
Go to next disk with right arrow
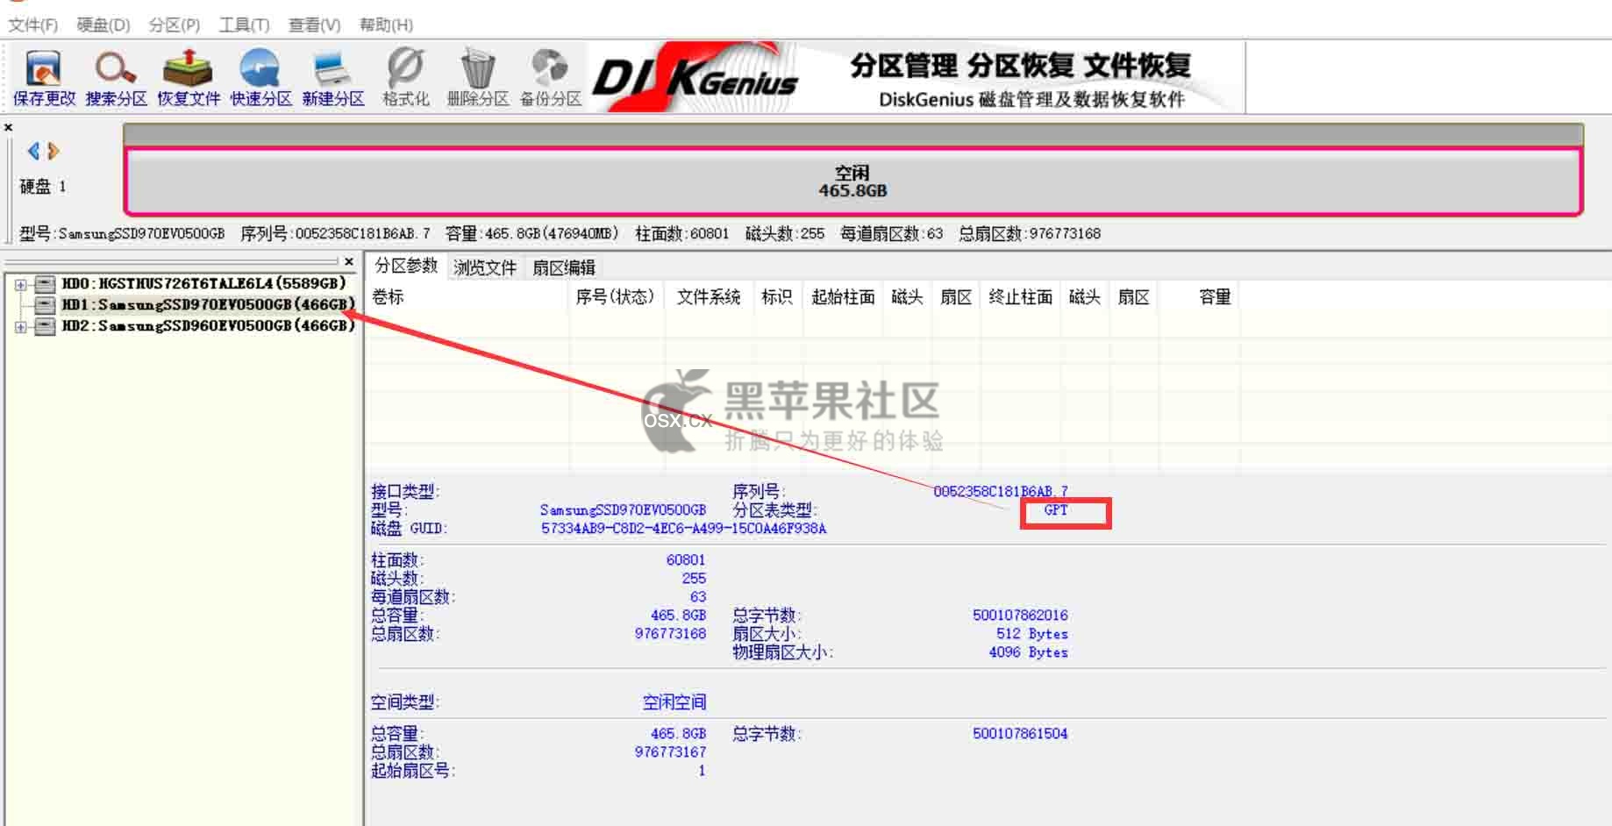[53, 151]
